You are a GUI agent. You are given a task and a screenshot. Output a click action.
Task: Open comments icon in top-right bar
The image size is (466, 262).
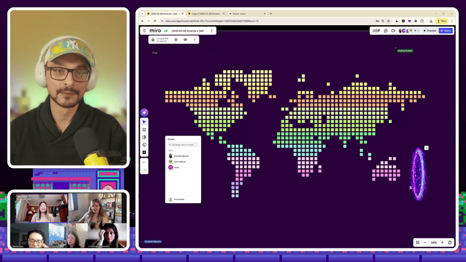pyautogui.click(x=386, y=31)
